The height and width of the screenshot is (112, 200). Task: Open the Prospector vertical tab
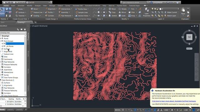28,36
